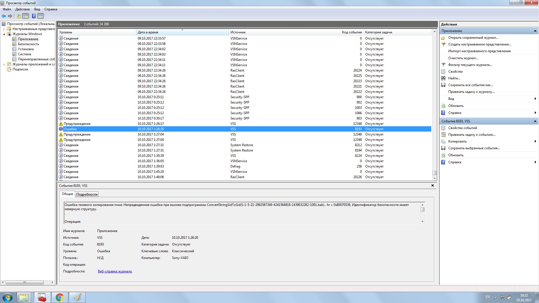
Task: Open the Веб-справка журнала link
Action: tap(115, 271)
